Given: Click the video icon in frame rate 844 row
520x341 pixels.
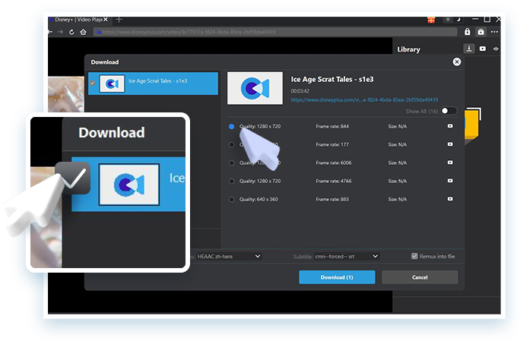Looking at the screenshot, I should 450,126.
